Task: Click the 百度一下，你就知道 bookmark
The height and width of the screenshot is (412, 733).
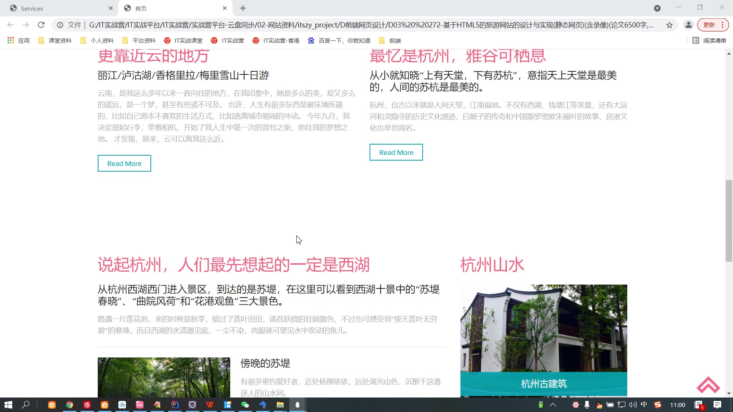Action: (339, 40)
